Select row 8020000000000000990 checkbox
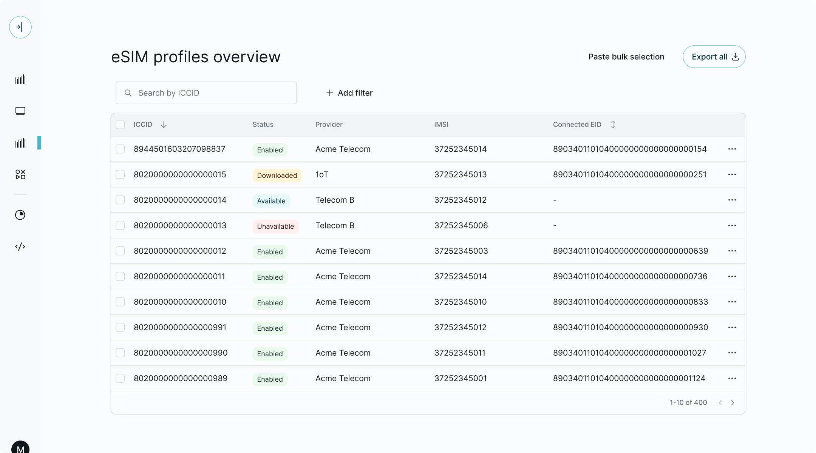The height and width of the screenshot is (453, 816). click(x=120, y=353)
